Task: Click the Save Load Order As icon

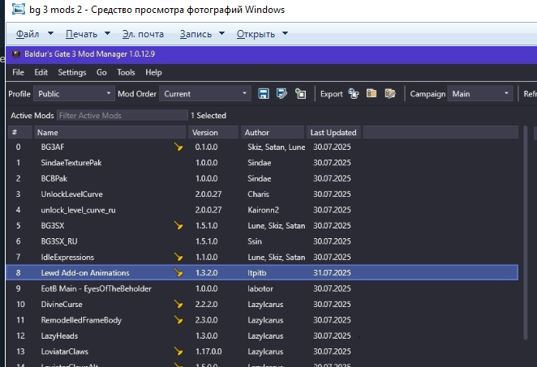Action: pyautogui.click(x=281, y=94)
